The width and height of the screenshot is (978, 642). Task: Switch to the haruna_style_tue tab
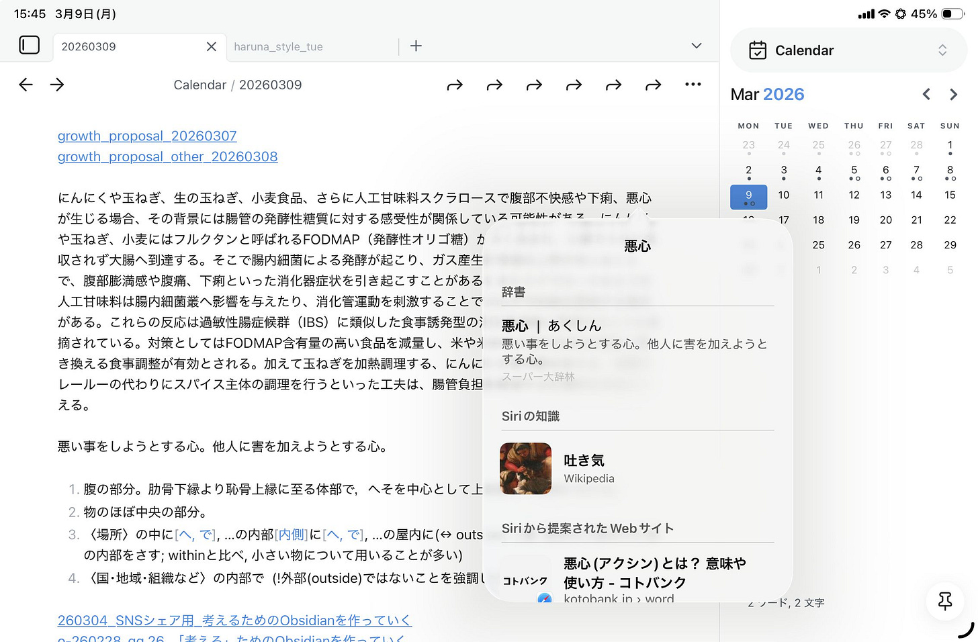278,46
